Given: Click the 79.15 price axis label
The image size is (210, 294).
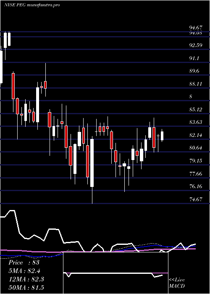Looking at the screenshot, I should [196, 161].
